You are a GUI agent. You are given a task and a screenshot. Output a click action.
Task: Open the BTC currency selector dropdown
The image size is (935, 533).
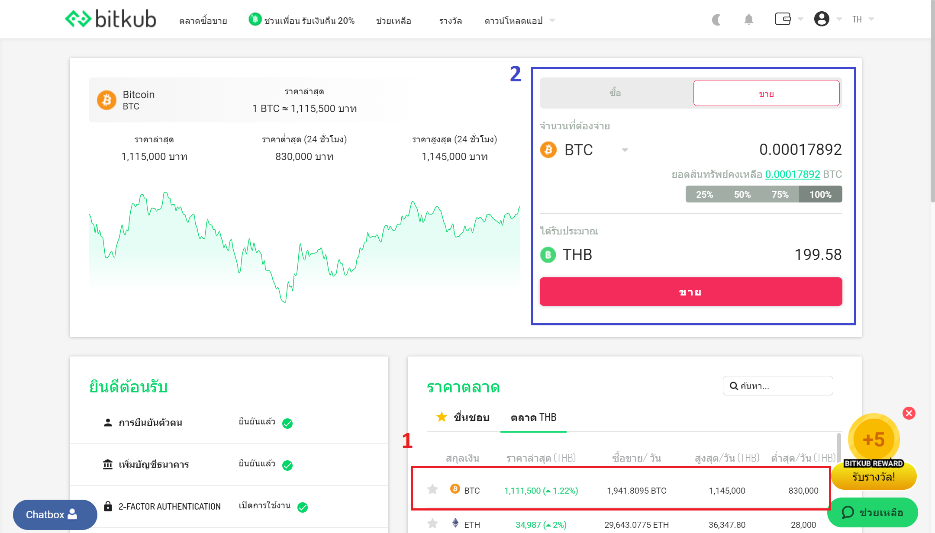tap(584, 150)
